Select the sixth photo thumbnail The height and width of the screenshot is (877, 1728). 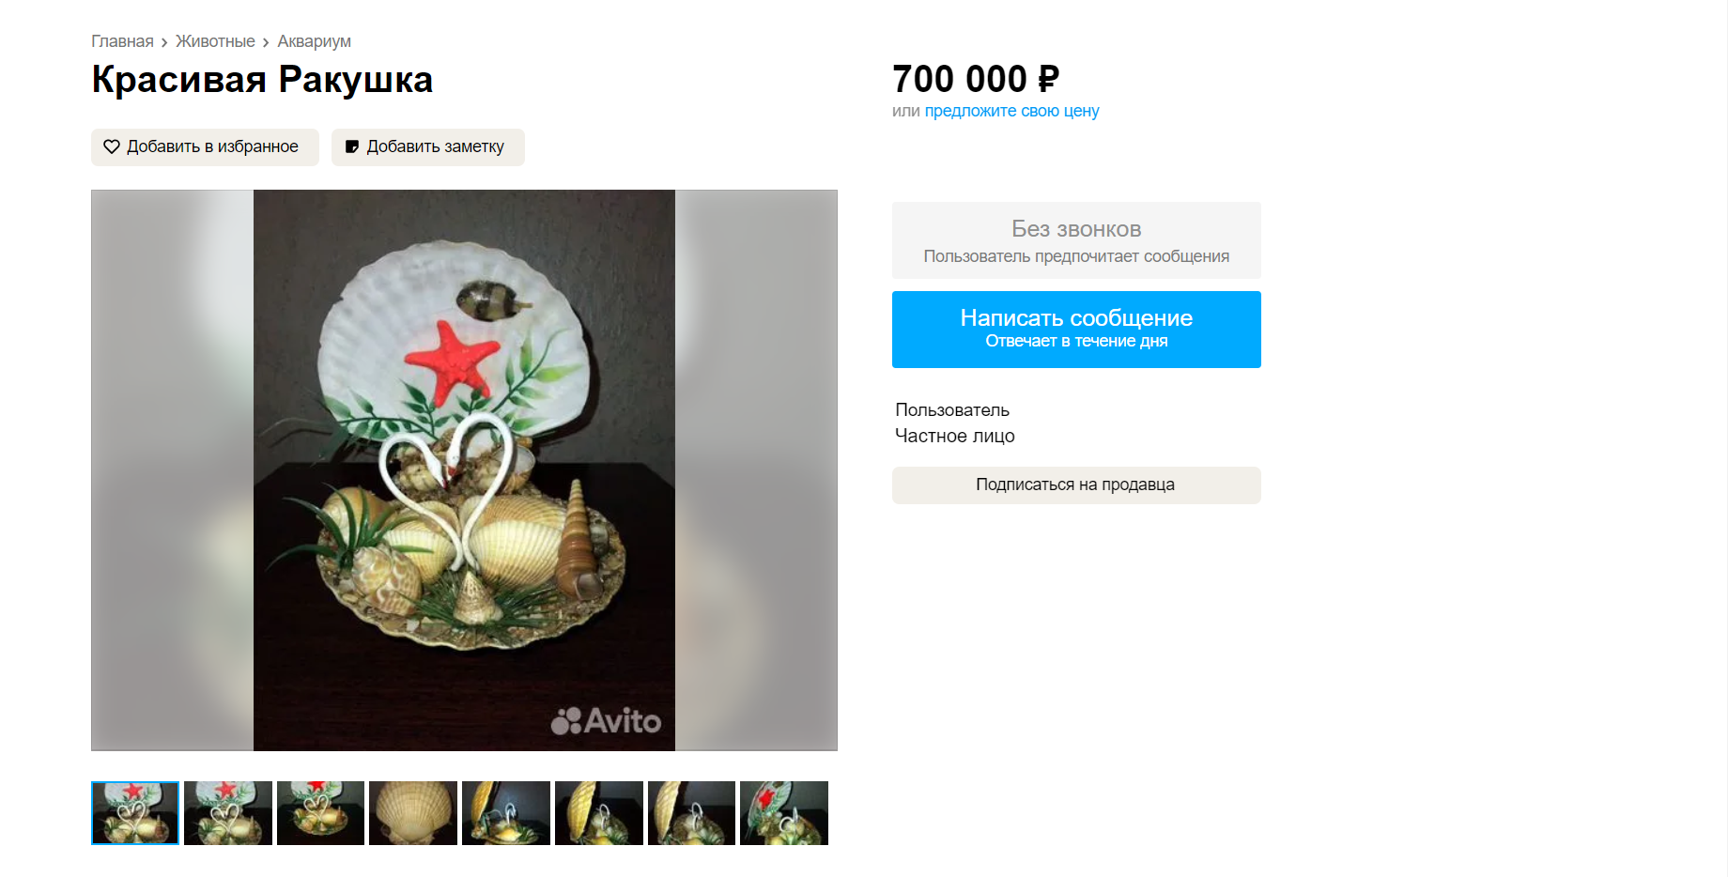pos(599,813)
